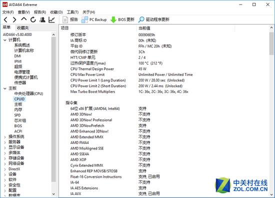Click the tree panel scroll-down arrow
This screenshot has width=275, height=198.
tap(53, 194)
